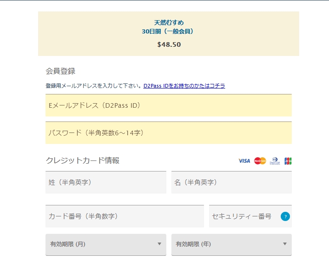Click the $48.50 price text
Screen dimensions: 329x265
point(169,44)
